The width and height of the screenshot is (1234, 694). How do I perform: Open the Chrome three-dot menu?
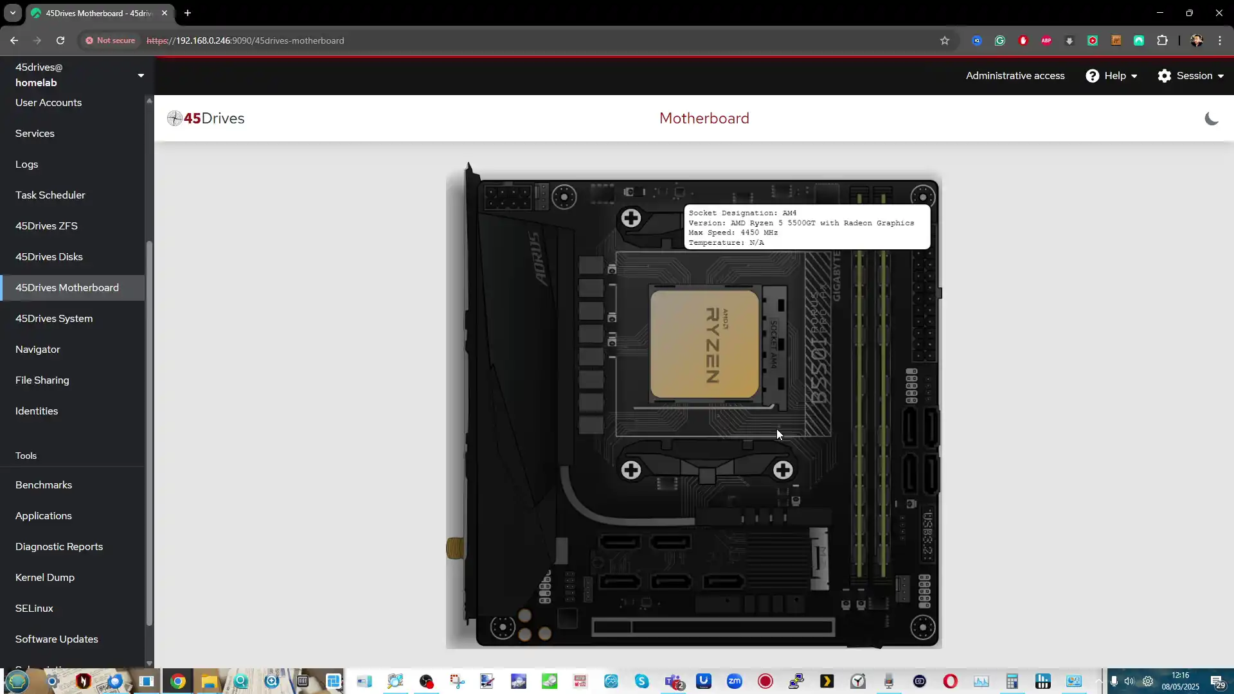click(x=1219, y=40)
